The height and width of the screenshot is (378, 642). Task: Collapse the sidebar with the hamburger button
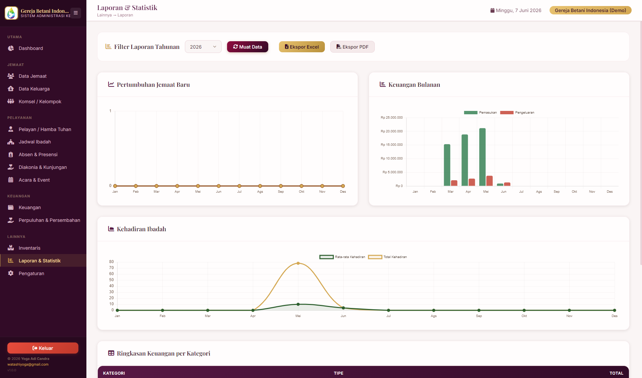point(76,13)
